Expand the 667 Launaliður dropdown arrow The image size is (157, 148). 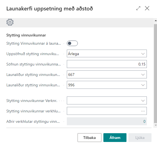pyautogui.click(x=143, y=75)
